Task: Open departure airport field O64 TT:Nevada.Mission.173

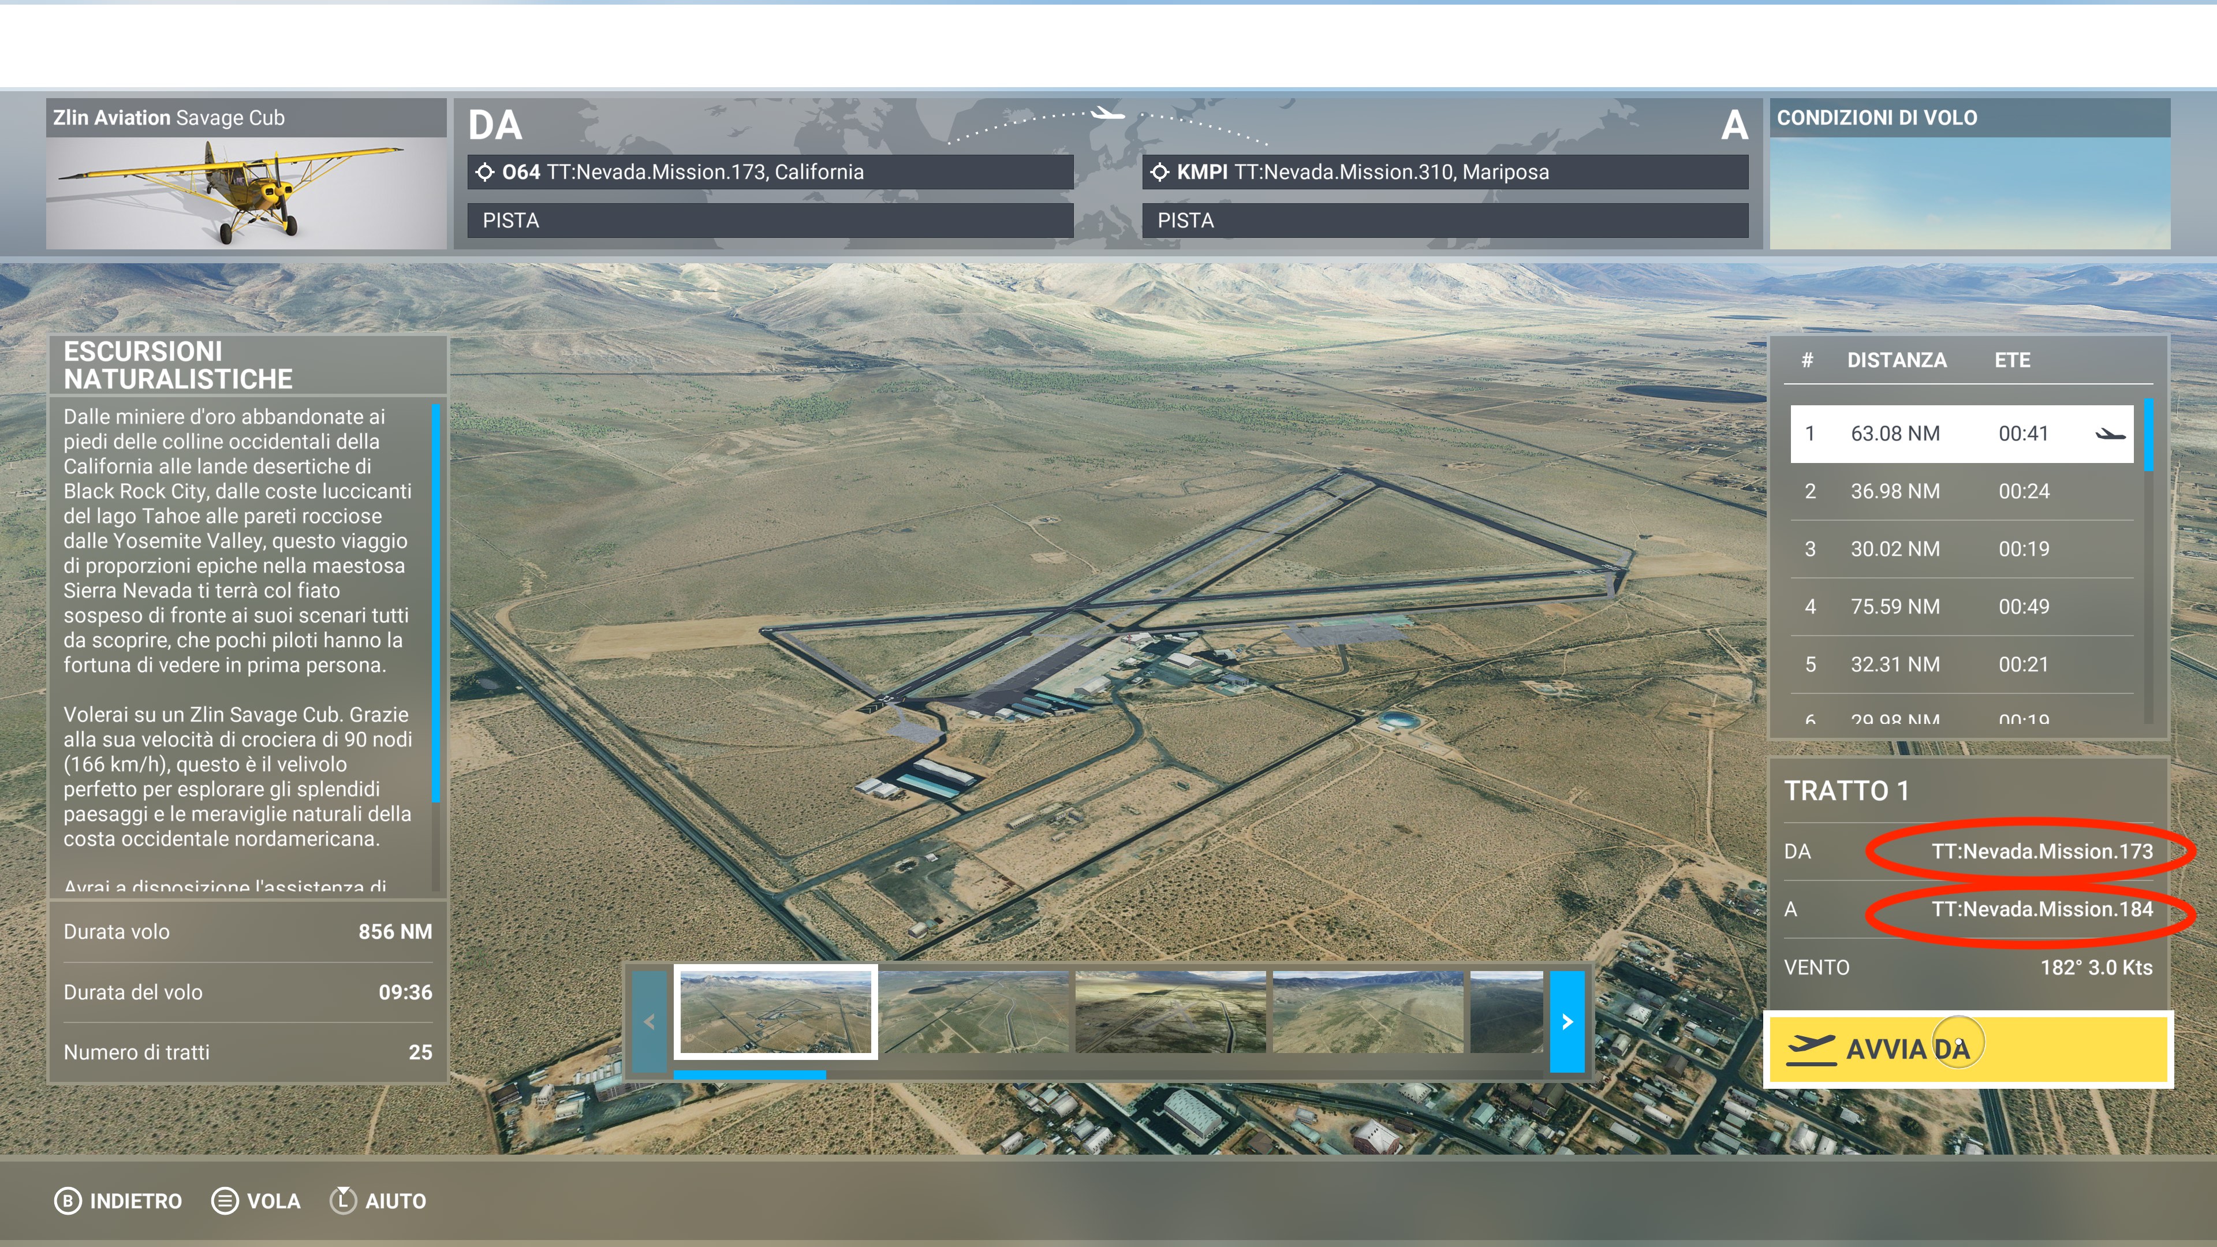Action: point(770,172)
